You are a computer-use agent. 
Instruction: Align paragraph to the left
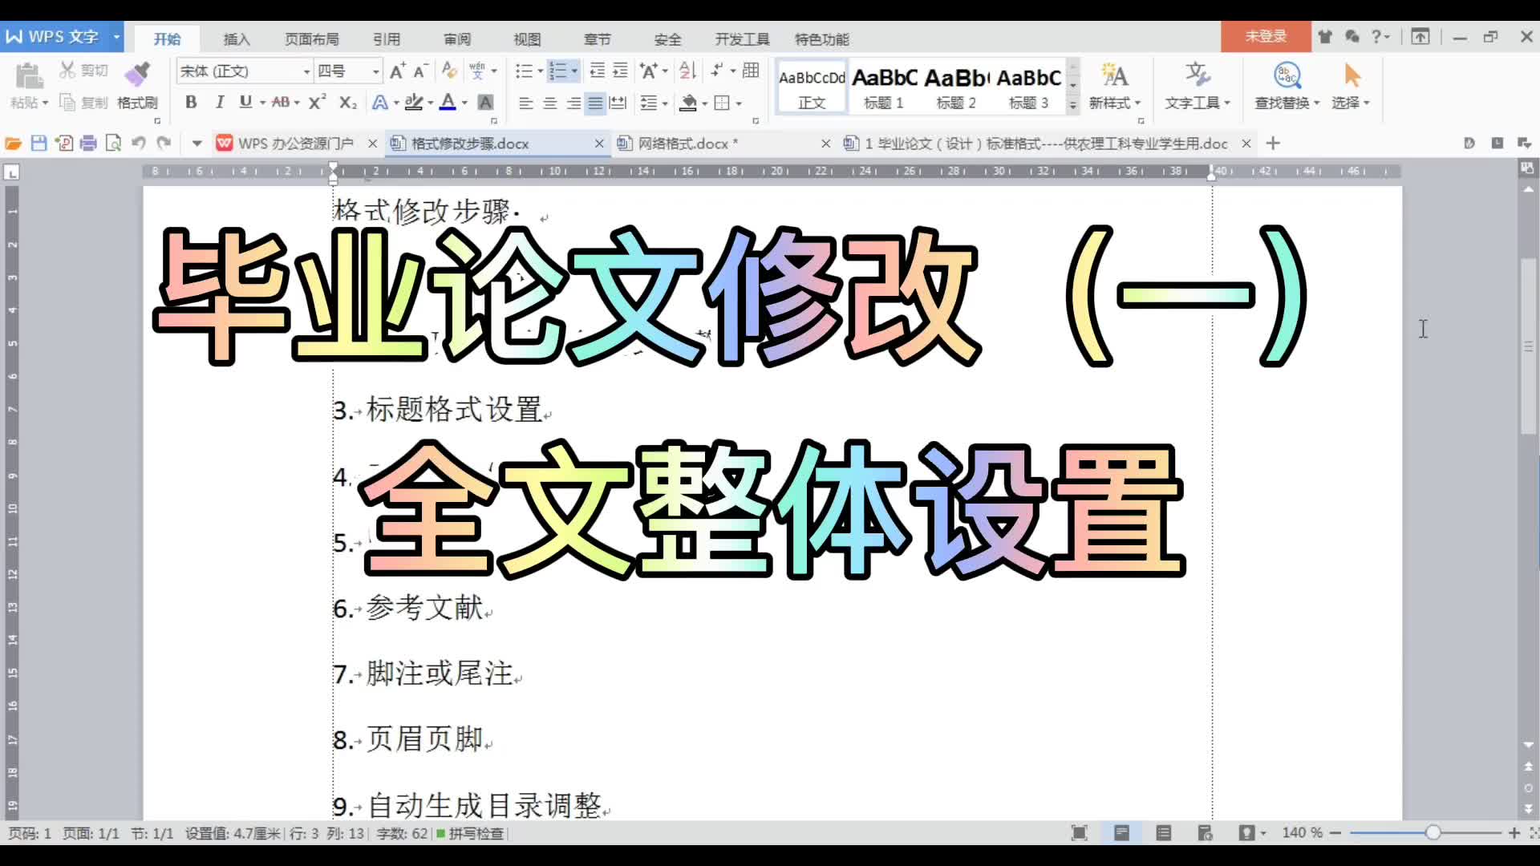[x=525, y=103]
